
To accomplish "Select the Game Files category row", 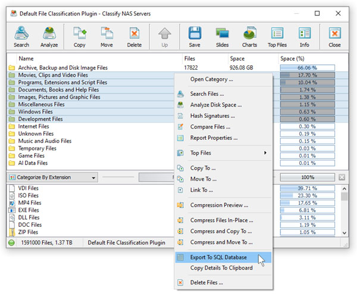I will (91, 156).
